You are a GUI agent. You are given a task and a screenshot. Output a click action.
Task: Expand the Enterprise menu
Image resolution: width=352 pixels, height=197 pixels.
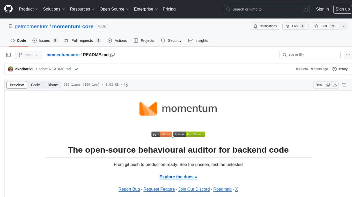pos(146,9)
